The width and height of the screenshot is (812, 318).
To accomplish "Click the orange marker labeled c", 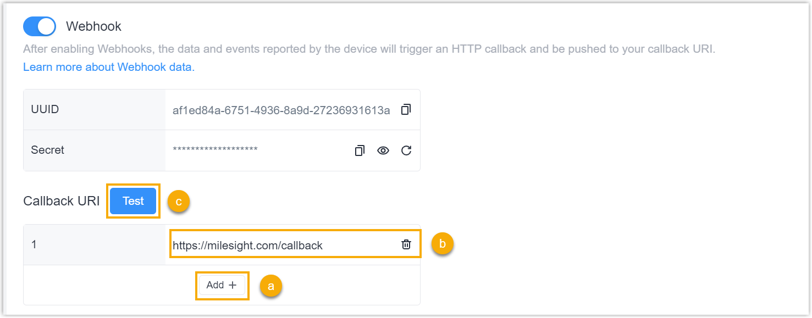I will [179, 202].
